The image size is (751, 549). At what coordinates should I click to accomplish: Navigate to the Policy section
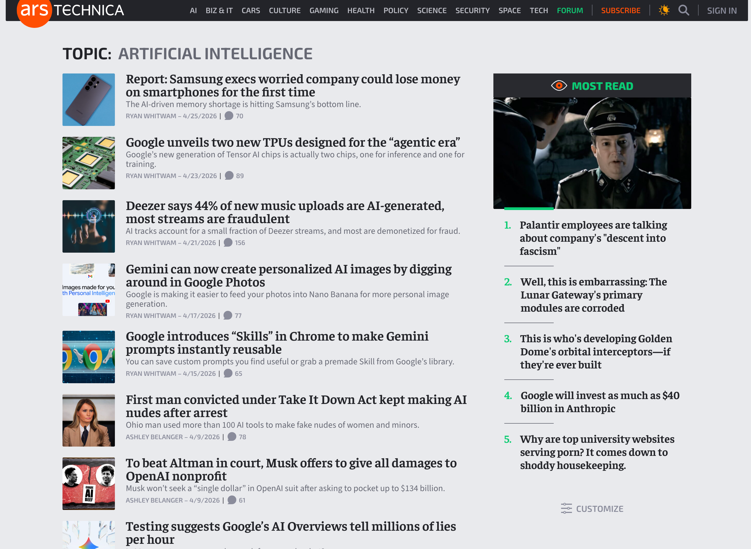click(396, 11)
